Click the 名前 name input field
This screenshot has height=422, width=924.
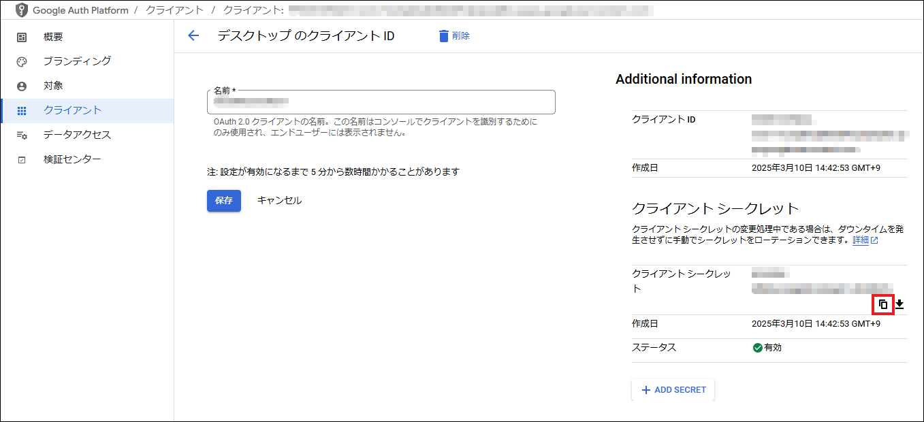(381, 103)
